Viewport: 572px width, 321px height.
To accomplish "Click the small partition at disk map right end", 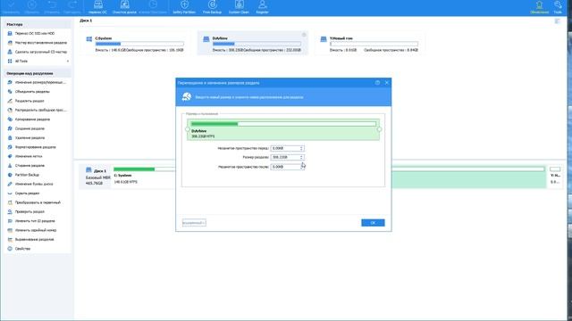I will pyautogui.click(x=555, y=176).
